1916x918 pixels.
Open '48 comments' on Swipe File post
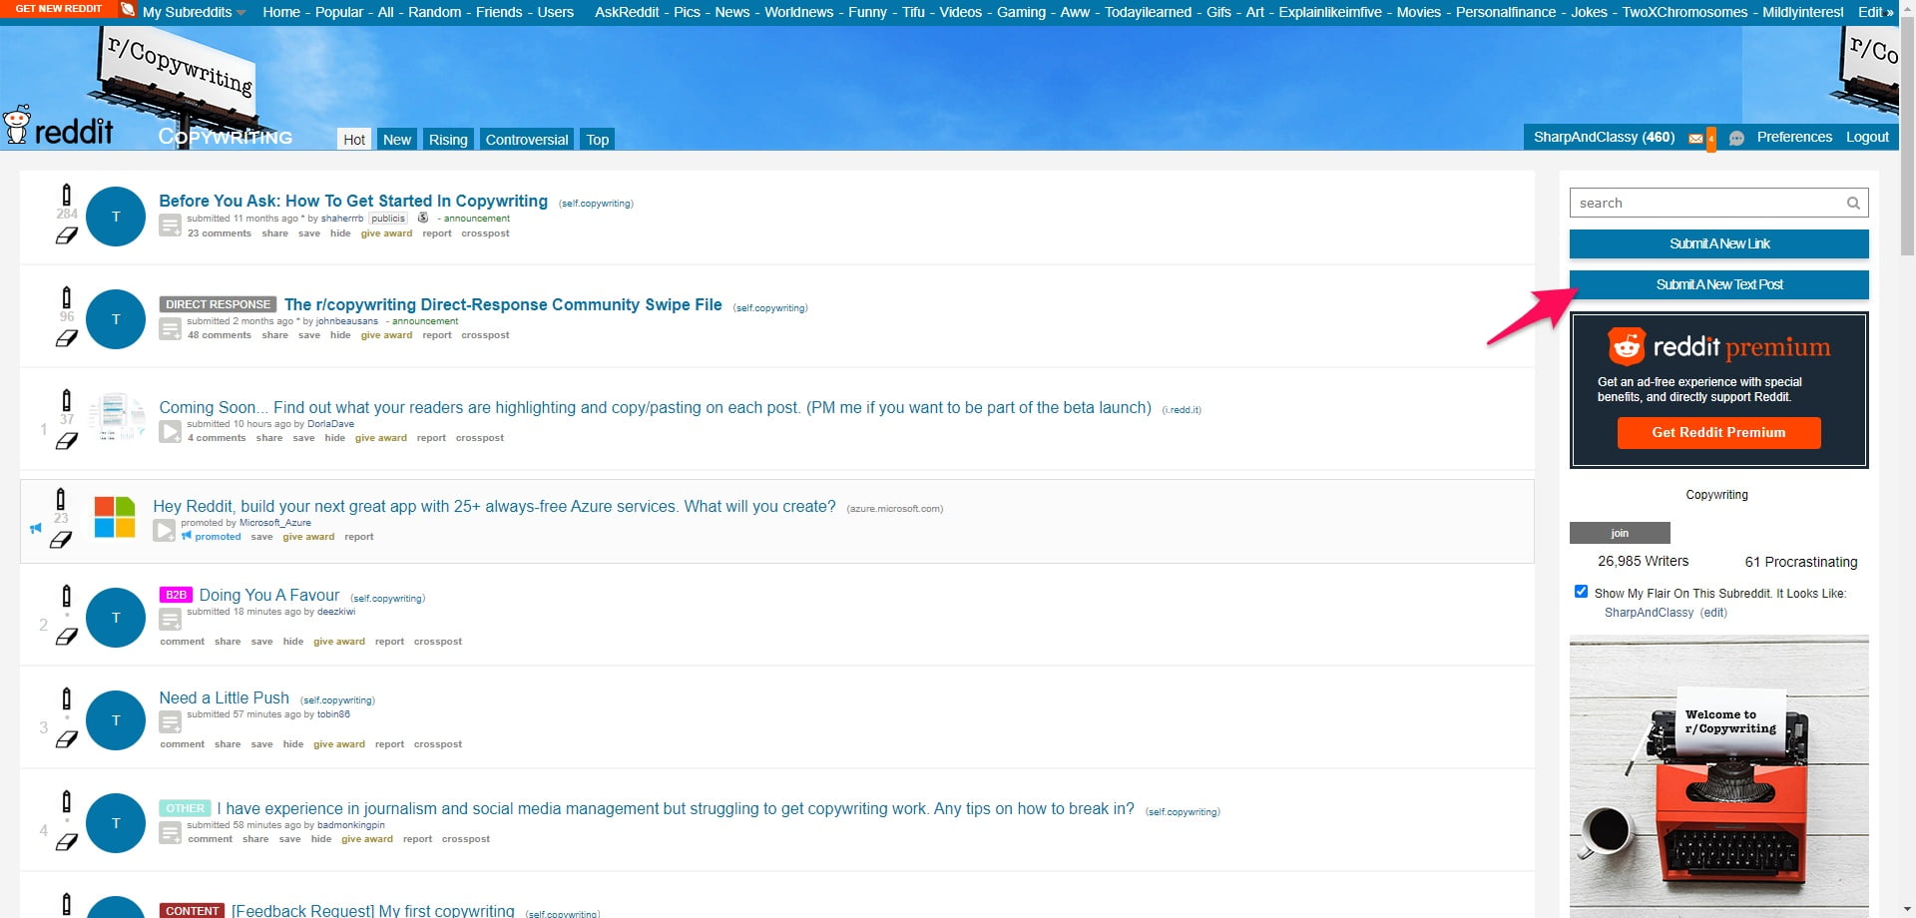pos(220,335)
